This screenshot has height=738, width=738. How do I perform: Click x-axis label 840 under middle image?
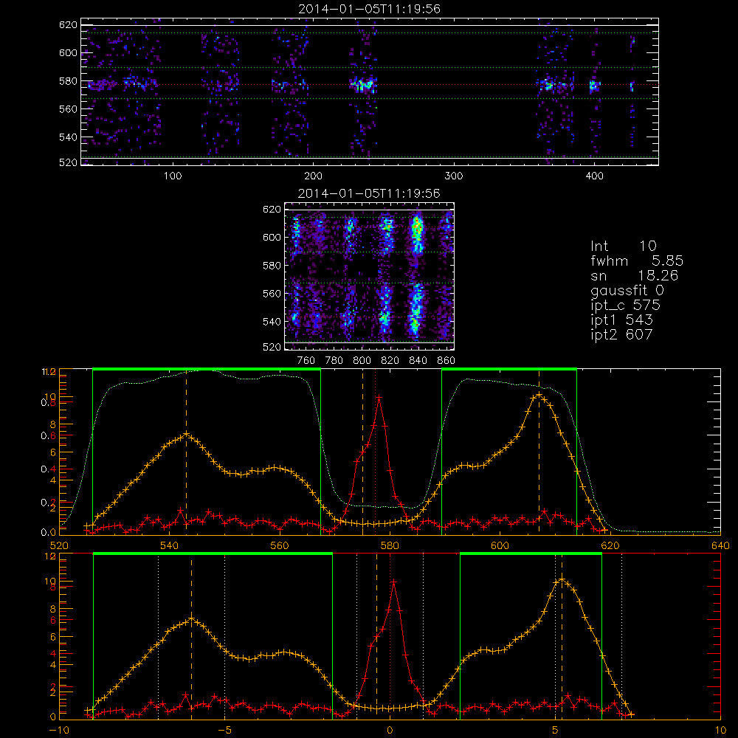pos(418,361)
